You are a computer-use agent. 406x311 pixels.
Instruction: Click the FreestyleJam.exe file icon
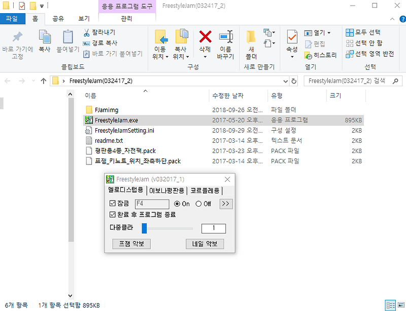pyautogui.click(x=89, y=120)
